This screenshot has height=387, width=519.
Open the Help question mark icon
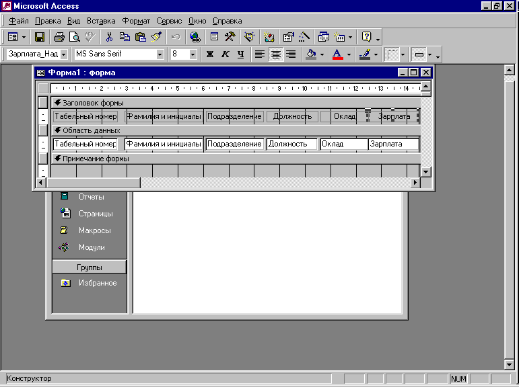coord(366,37)
